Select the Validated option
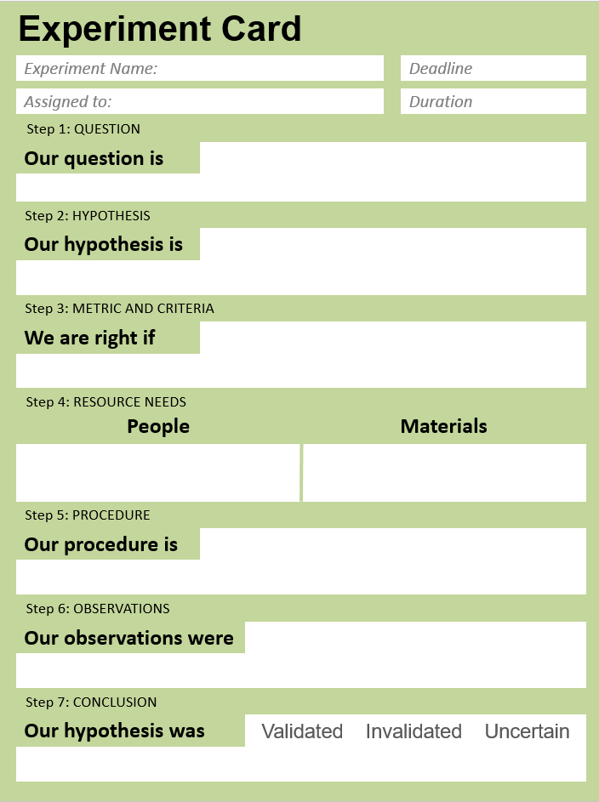The width and height of the screenshot is (599, 802). tap(302, 731)
